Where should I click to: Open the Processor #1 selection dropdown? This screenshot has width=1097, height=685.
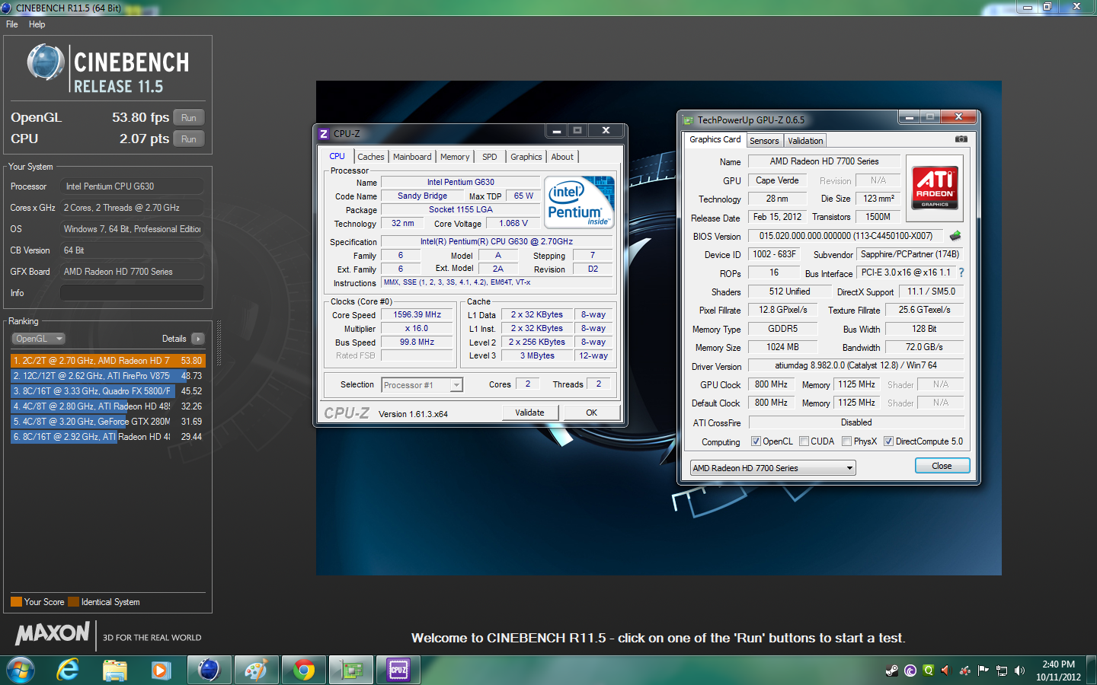pyautogui.click(x=422, y=385)
